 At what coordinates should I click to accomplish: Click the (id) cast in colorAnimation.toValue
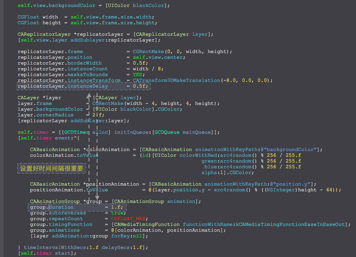coord(145,155)
